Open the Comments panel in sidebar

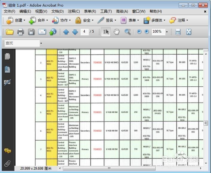click(x=7, y=151)
